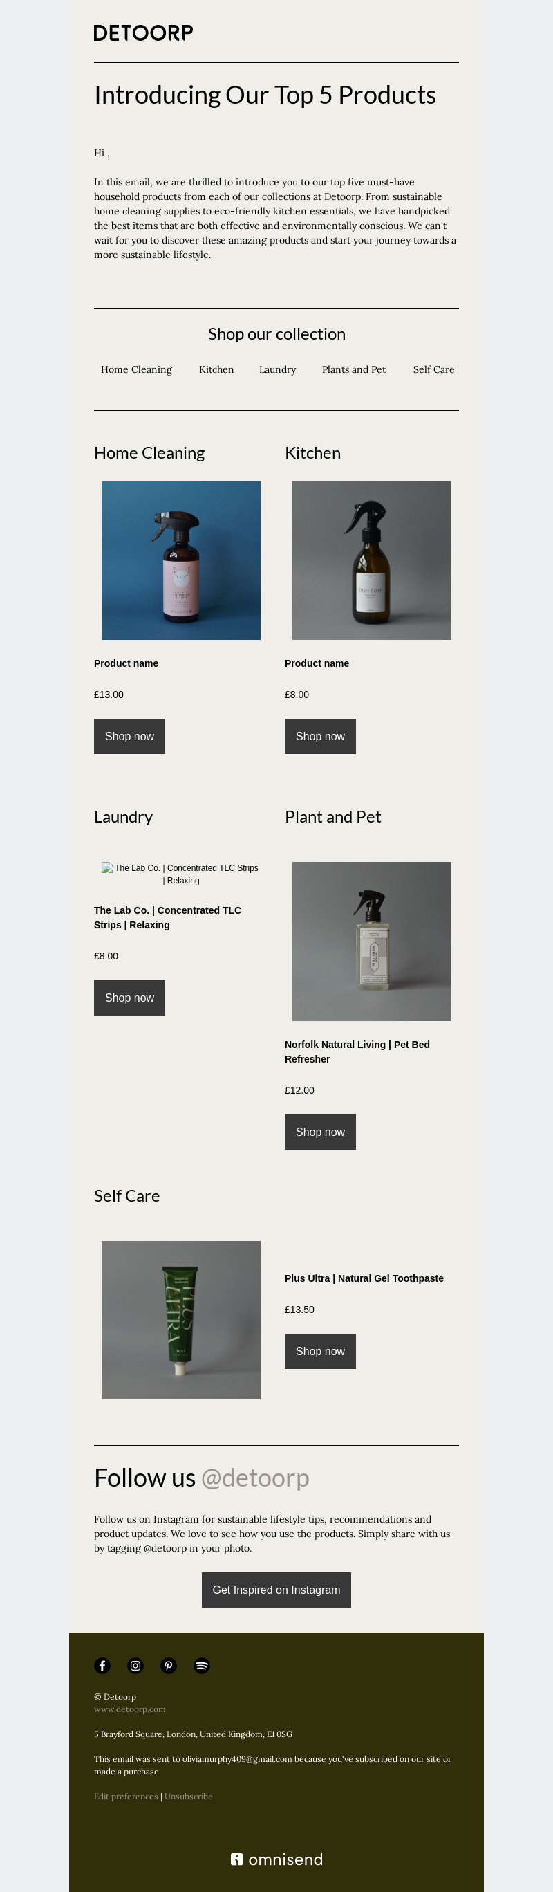
Task: Click the Unsubscribe link
Action: [189, 1796]
